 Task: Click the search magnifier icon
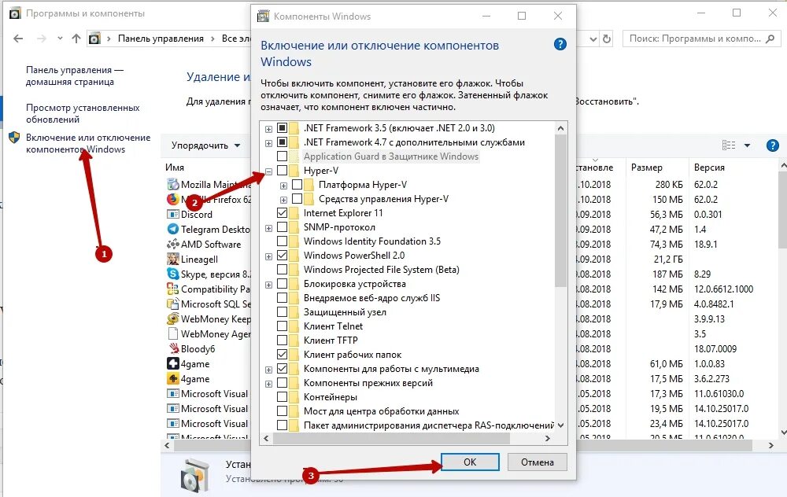(x=770, y=39)
